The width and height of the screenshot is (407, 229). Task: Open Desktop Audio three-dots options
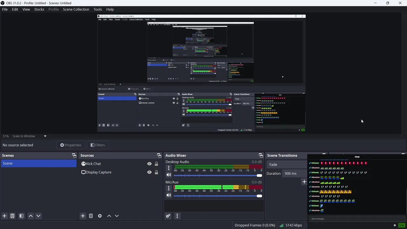point(169,168)
